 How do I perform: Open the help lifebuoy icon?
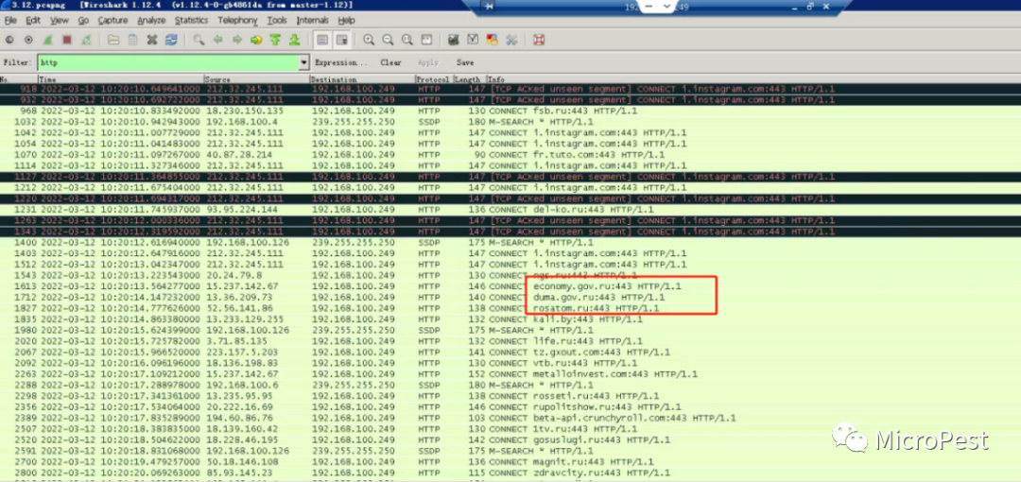click(x=539, y=41)
